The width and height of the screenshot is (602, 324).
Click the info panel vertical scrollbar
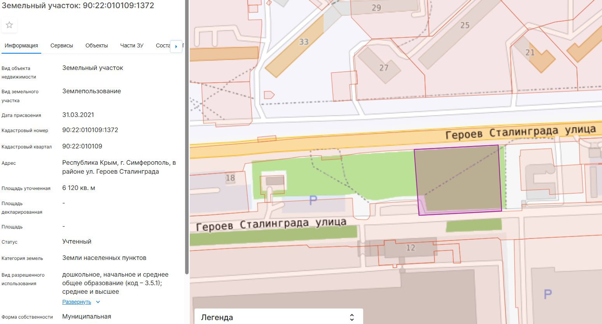click(187, 136)
